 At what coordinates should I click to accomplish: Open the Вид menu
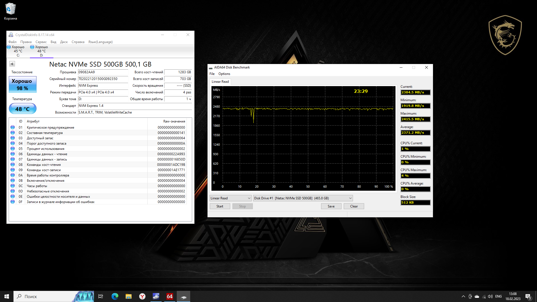click(x=53, y=42)
